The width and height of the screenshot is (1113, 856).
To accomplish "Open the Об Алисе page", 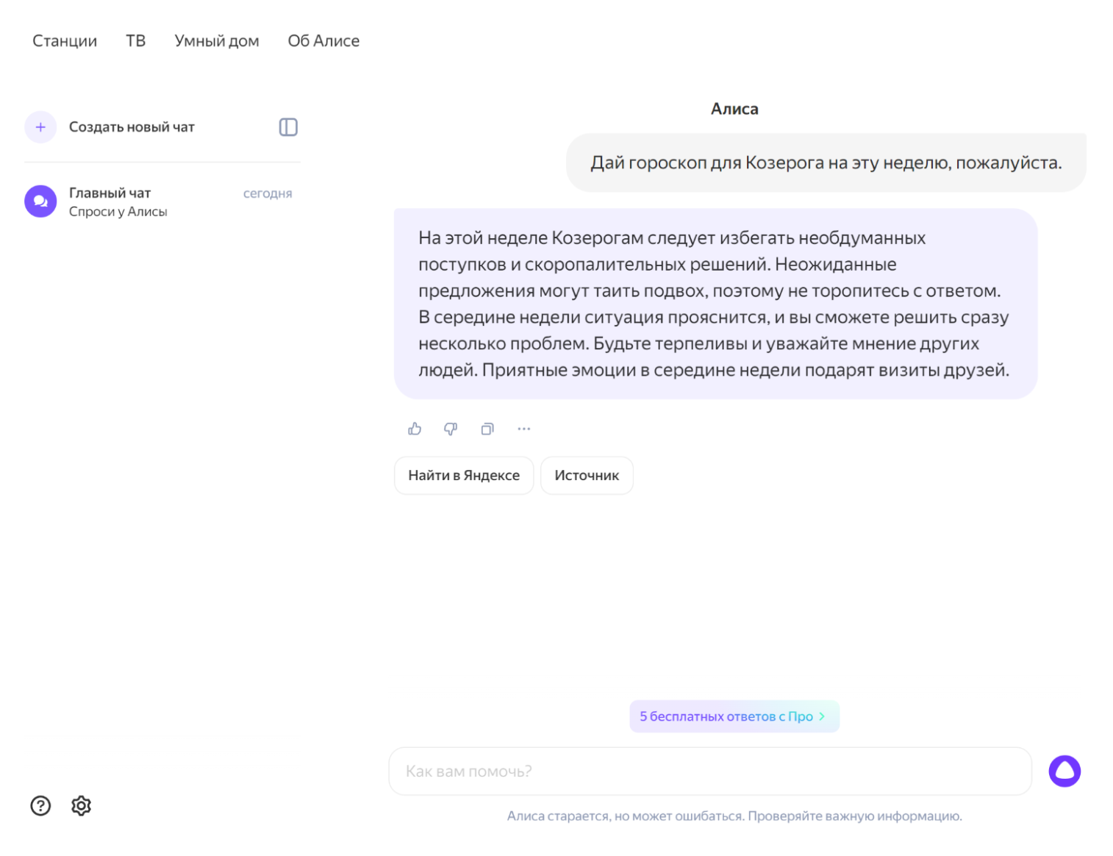I will click(x=323, y=41).
